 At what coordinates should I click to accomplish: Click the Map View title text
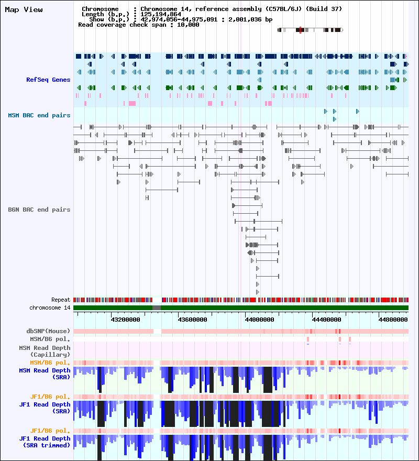[24, 10]
